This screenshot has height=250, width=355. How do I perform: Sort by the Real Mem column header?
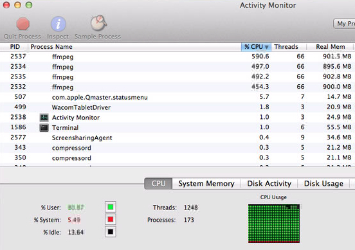331,47
